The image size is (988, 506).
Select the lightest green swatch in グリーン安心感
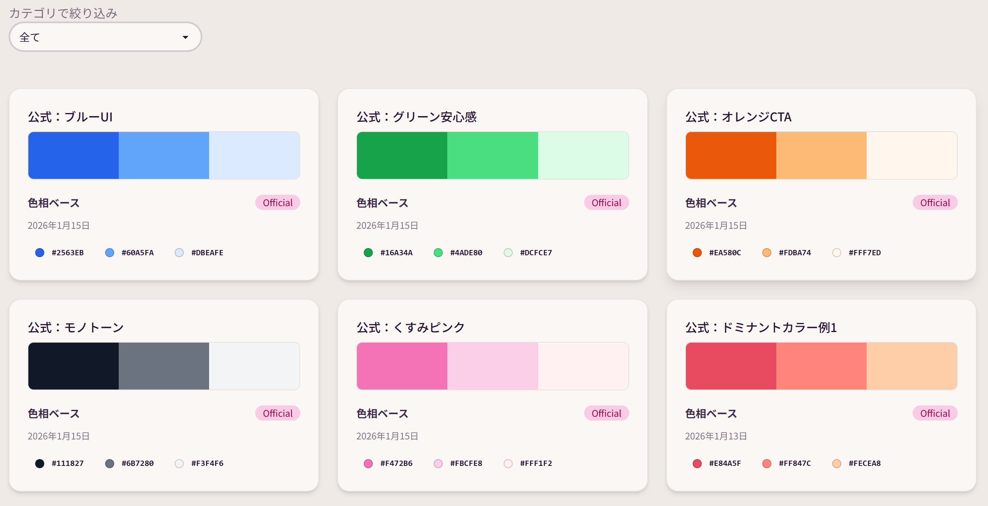click(583, 155)
